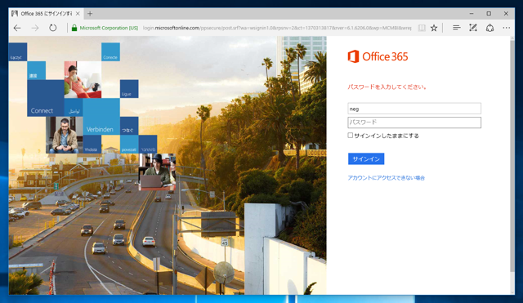Click the 'Connect' blue tile
The height and width of the screenshot is (303, 523).
coord(46,98)
